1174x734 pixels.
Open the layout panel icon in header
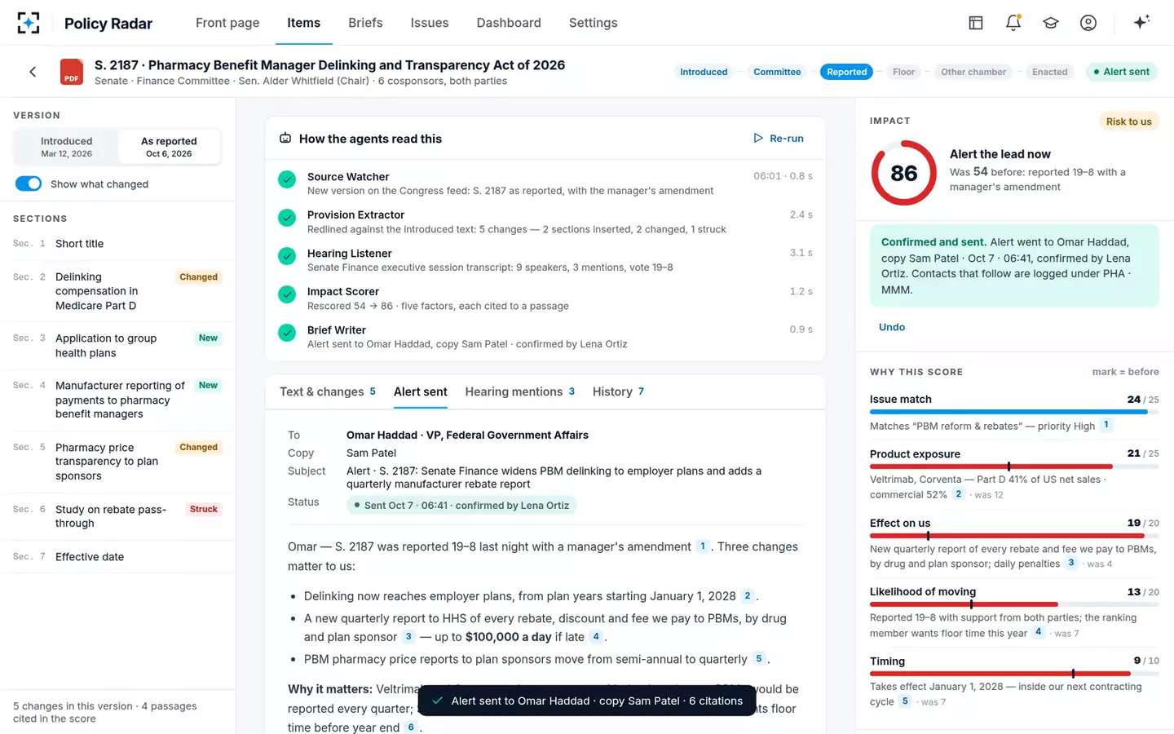point(976,23)
